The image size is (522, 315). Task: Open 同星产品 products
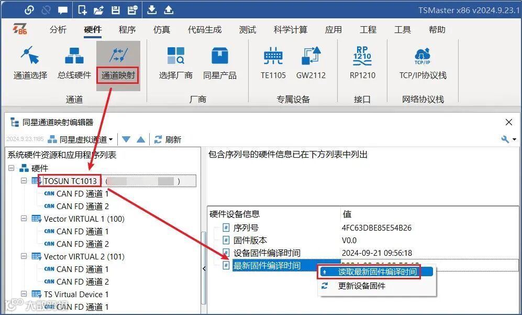[x=220, y=63]
